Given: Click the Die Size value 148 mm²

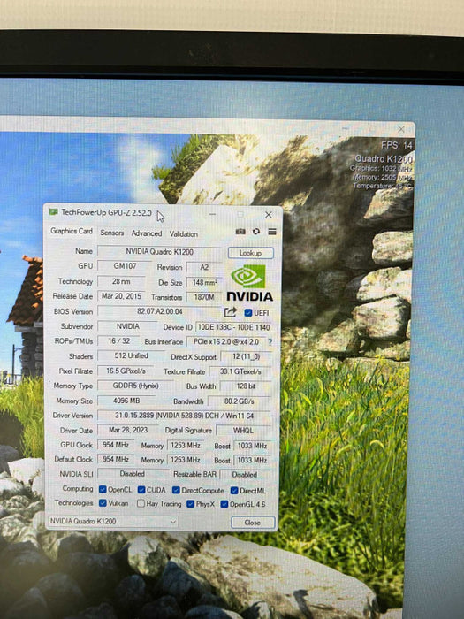Looking at the screenshot, I should 204,283.
